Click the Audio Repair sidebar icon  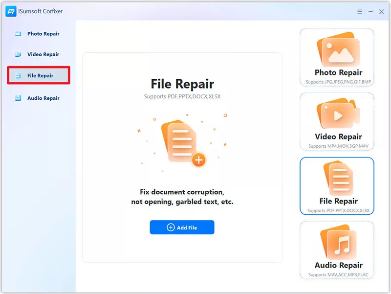click(x=18, y=98)
